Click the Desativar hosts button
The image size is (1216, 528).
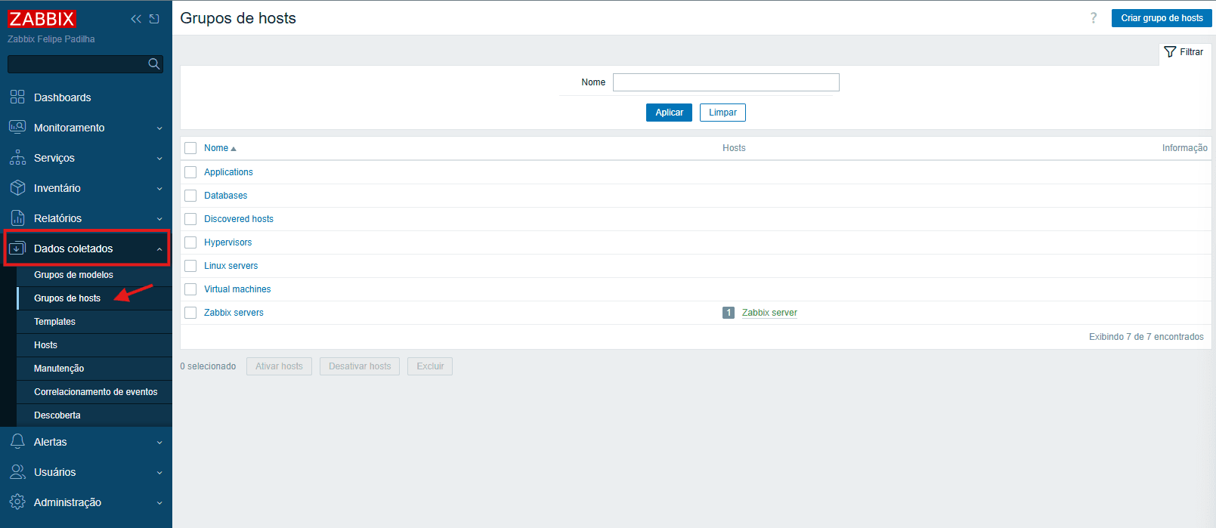(x=360, y=366)
